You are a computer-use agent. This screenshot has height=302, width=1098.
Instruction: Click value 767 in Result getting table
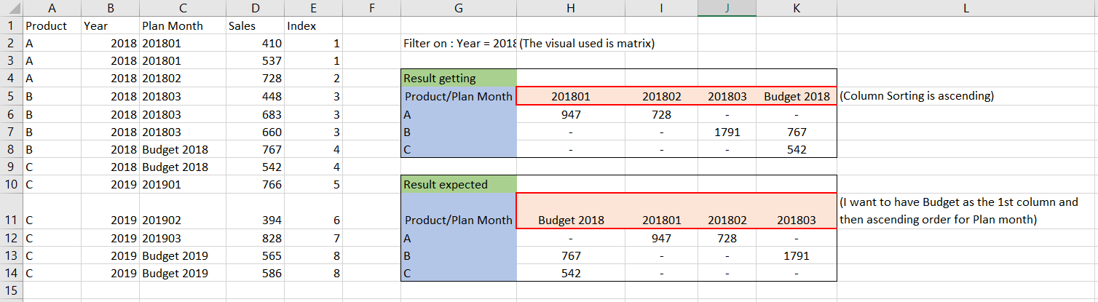pyautogui.click(x=797, y=132)
